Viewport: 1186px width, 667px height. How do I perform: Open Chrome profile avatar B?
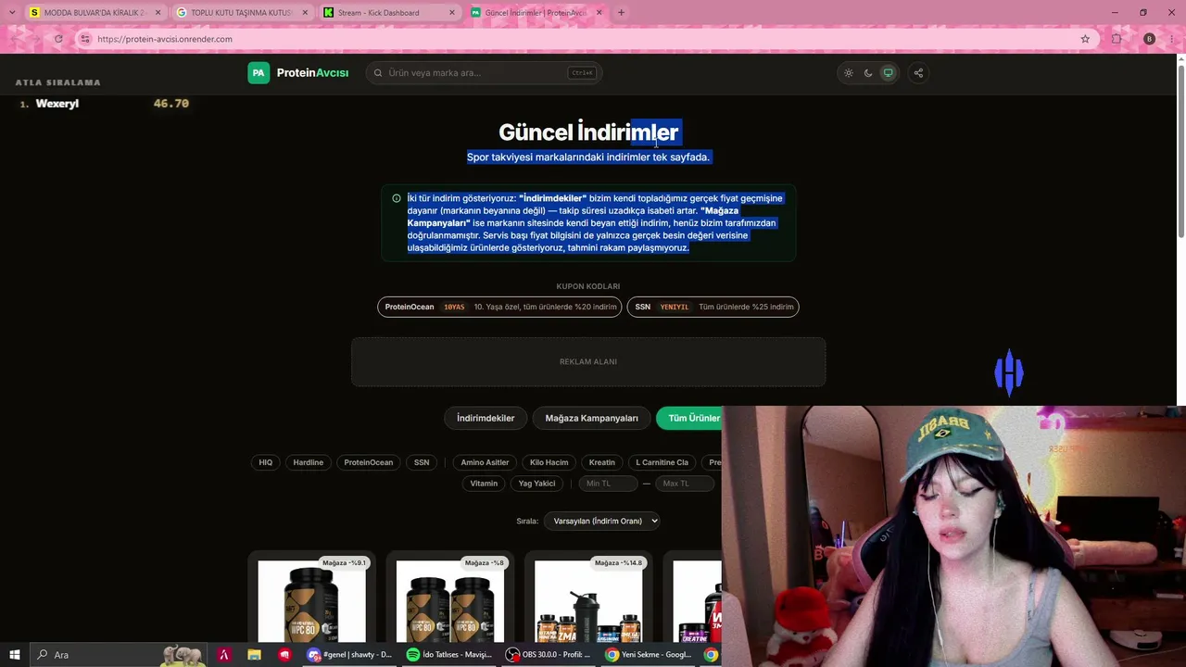tap(1149, 39)
